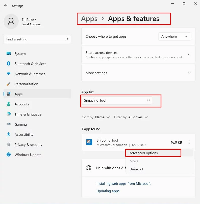Click into the Find a setting field

(37, 39)
